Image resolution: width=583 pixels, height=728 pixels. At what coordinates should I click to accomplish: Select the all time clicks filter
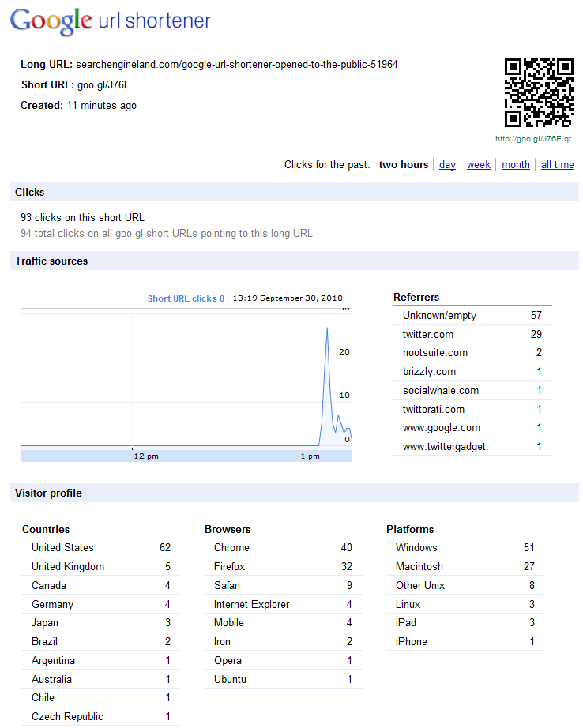tap(558, 164)
